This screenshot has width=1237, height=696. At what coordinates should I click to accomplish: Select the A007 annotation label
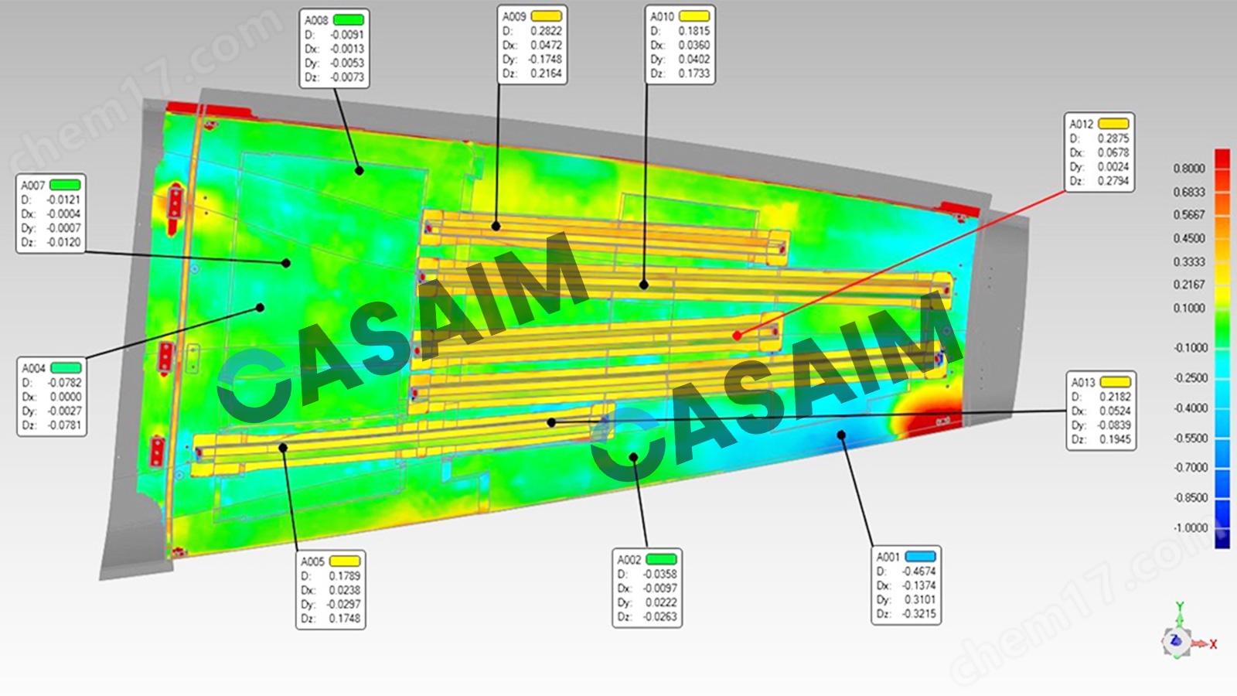pos(32,186)
